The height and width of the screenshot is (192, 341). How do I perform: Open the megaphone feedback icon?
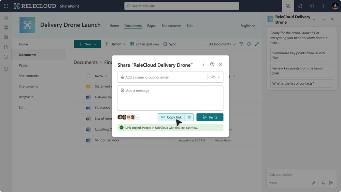pos(300,6)
